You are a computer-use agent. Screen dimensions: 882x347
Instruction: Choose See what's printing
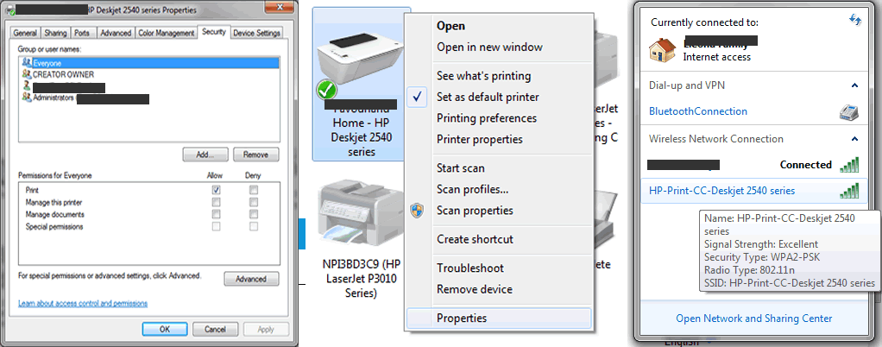498,76
